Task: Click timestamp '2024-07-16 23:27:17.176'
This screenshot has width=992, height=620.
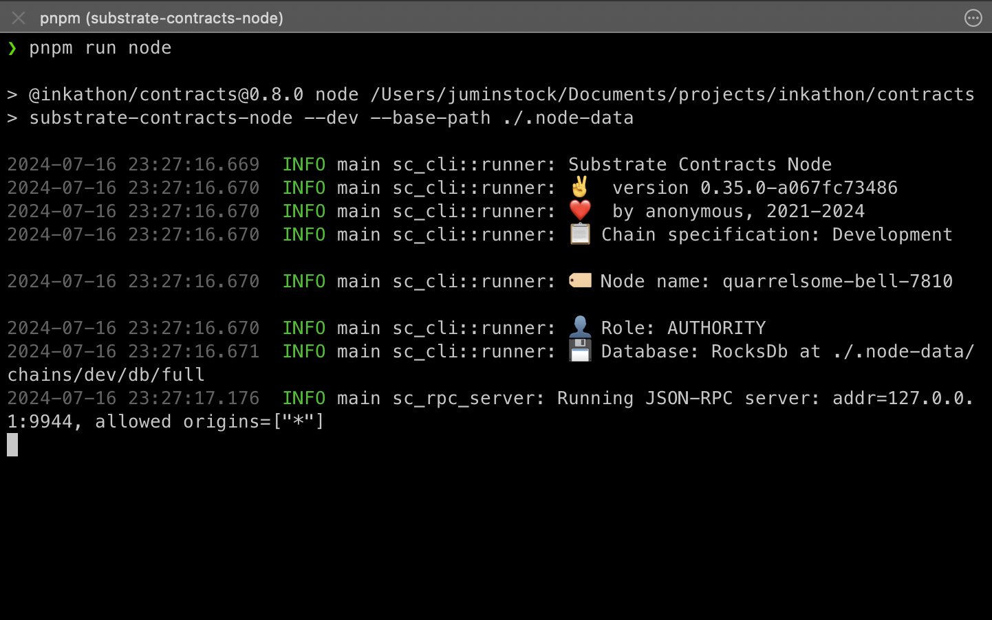Action: 133,398
